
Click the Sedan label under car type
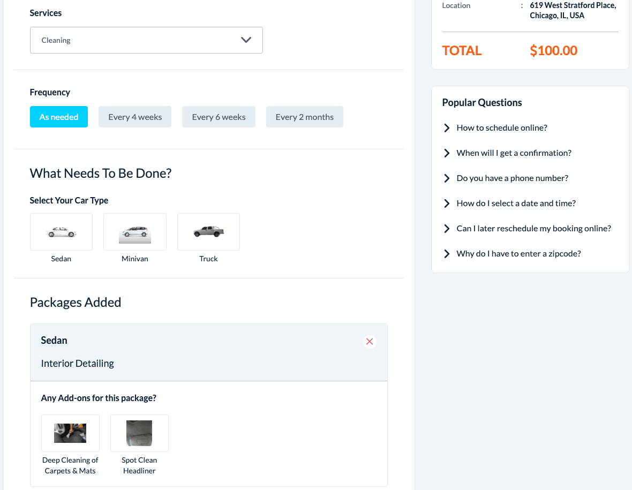point(61,259)
